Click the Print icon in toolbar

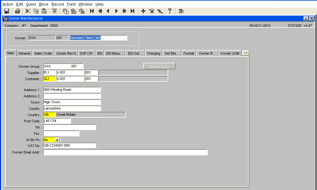tap(17, 11)
